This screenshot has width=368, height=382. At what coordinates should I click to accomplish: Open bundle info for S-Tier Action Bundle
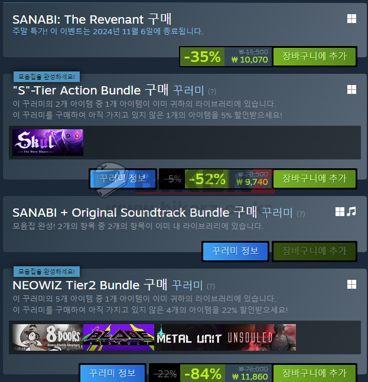(123, 179)
